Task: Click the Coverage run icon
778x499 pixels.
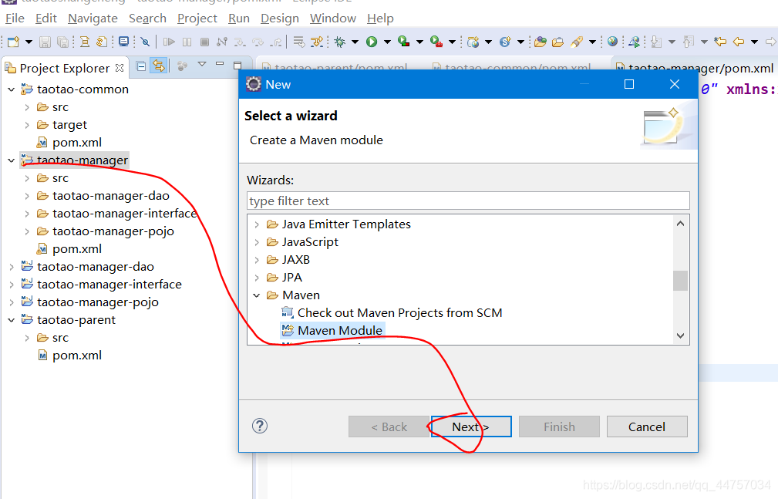Action: [x=404, y=42]
